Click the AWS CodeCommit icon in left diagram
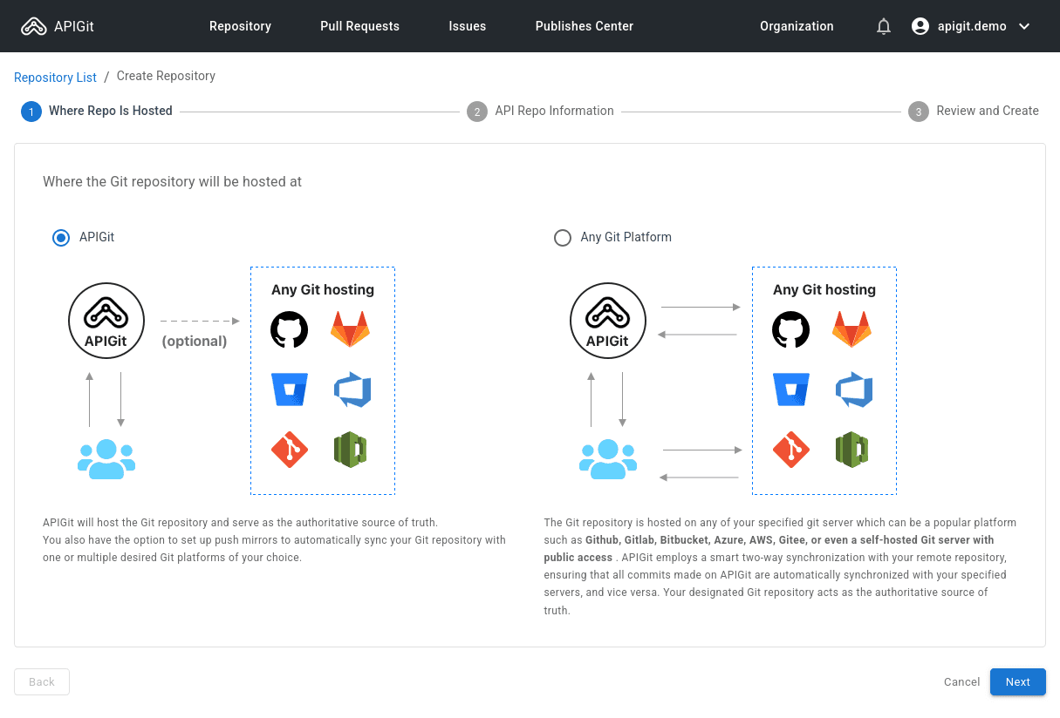The width and height of the screenshot is (1060, 718). (x=350, y=450)
